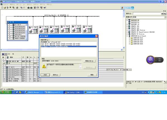Select PROFIBUS-PA in the catalog tree
167x120 pixels.
click(135, 22)
